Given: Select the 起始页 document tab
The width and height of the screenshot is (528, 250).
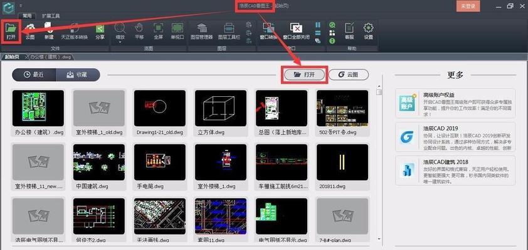Looking at the screenshot, I should 12,57.
